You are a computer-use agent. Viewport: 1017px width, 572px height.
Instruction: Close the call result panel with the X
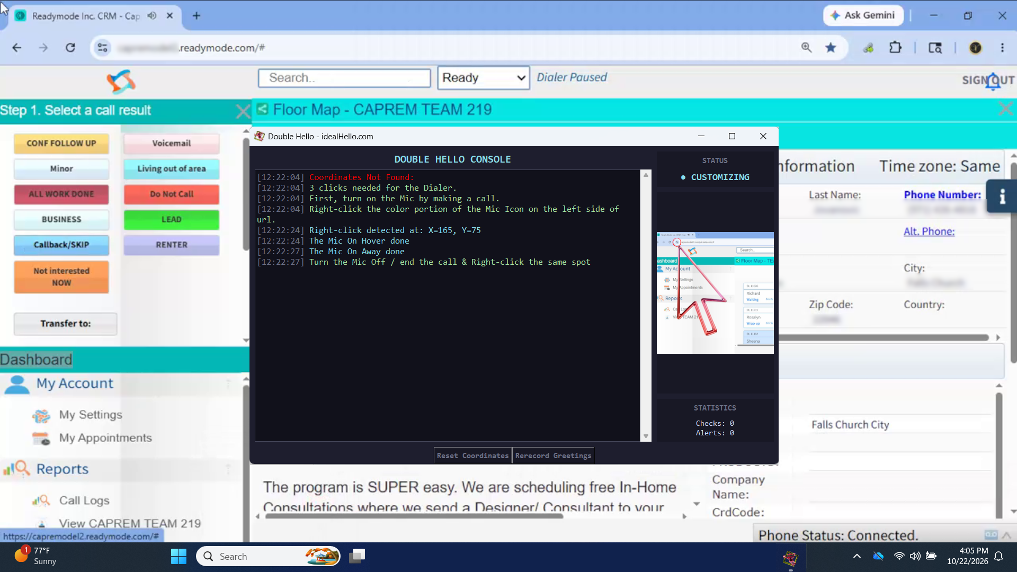(x=243, y=111)
